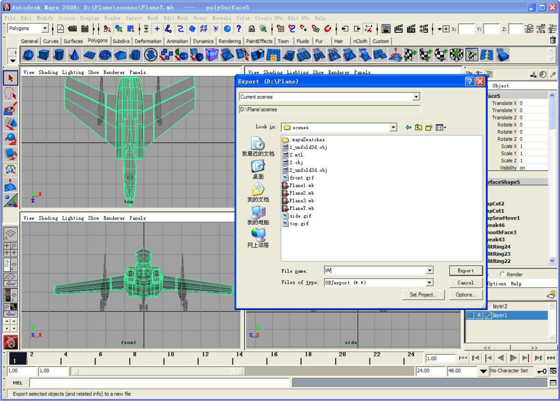This screenshot has height=401, width=560.
Task: Select the arrow Select tool in toolbox
Action: (10, 78)
